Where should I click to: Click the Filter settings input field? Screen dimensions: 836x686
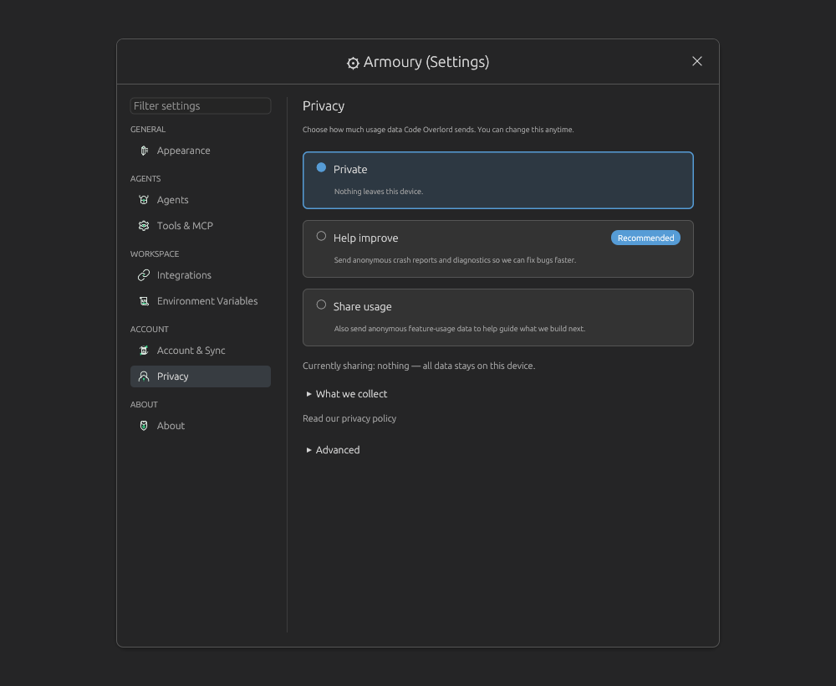coord(201,105)
